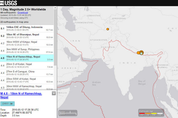Click the 5.1 magnitude value in list
This screenshot has width=178, height=118.
(x=3, y=29)
